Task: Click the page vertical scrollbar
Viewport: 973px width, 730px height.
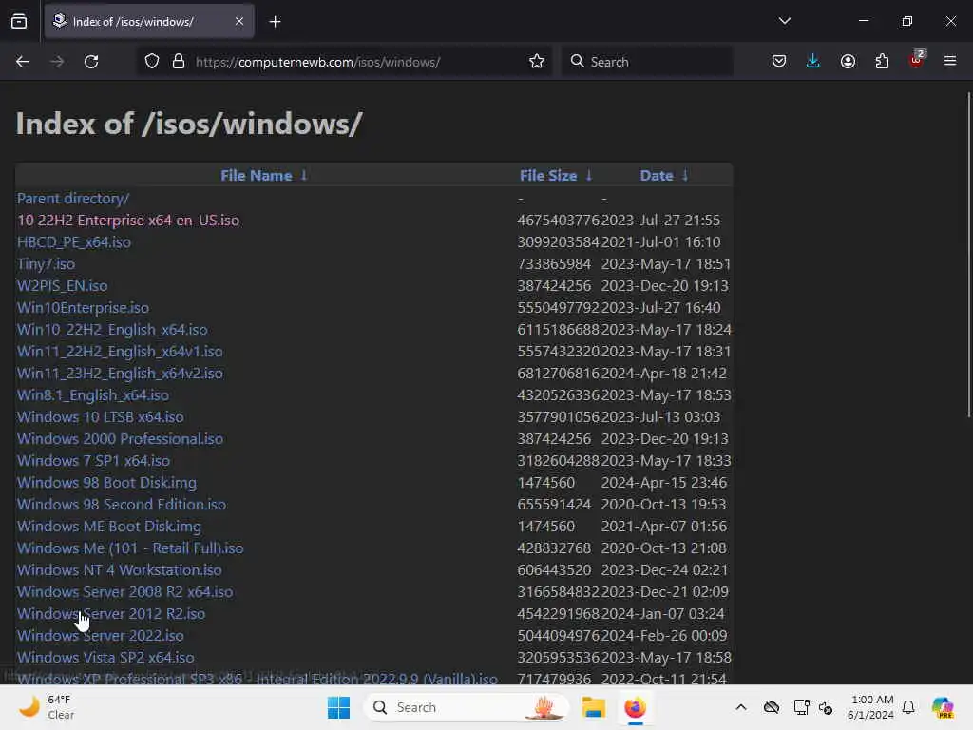Action: coord(968,255)
